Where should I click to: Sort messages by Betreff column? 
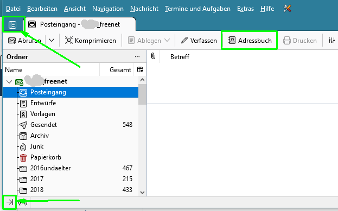[x=180, y=57]
